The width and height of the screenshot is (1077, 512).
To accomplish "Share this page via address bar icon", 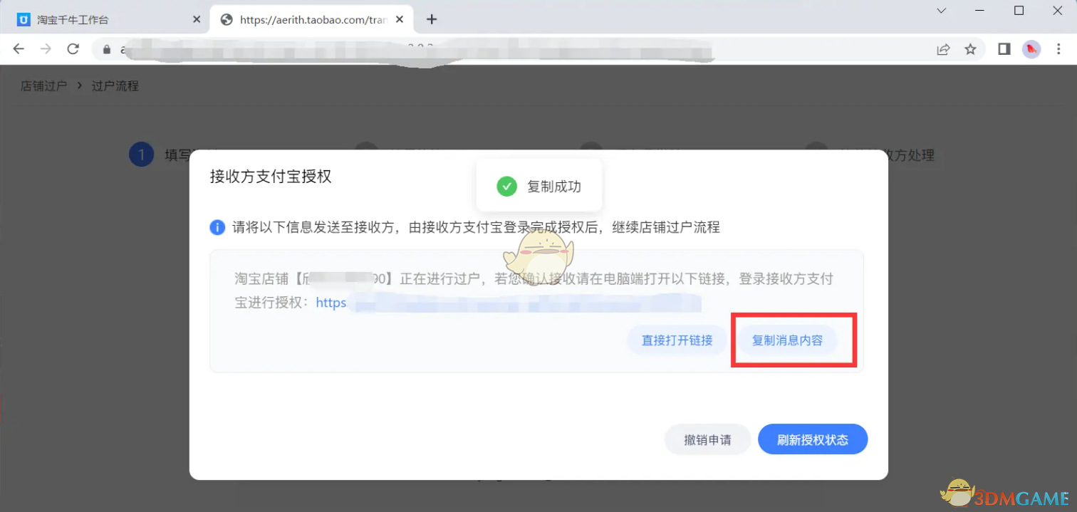I will click(x=943, y=49).
